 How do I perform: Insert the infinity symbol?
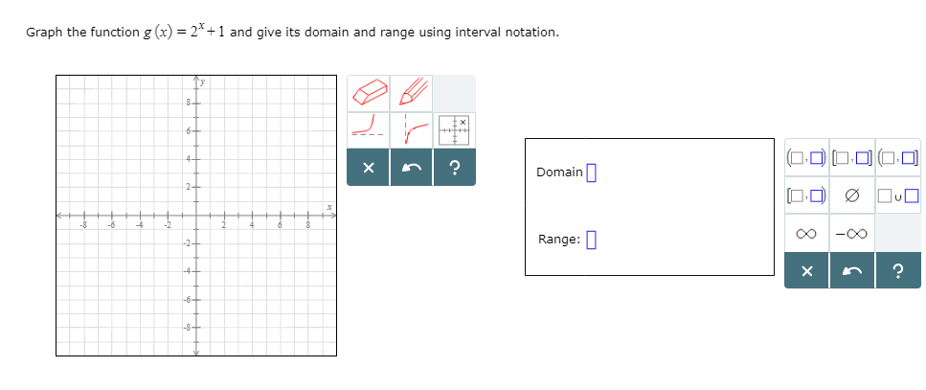pos(806,233)
